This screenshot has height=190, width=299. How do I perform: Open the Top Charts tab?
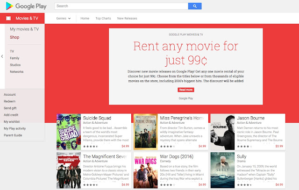point(103,19)
